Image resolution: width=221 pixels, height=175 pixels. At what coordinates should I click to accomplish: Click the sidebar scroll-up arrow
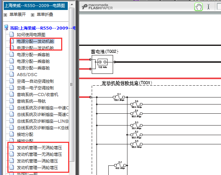coord(72,4)
